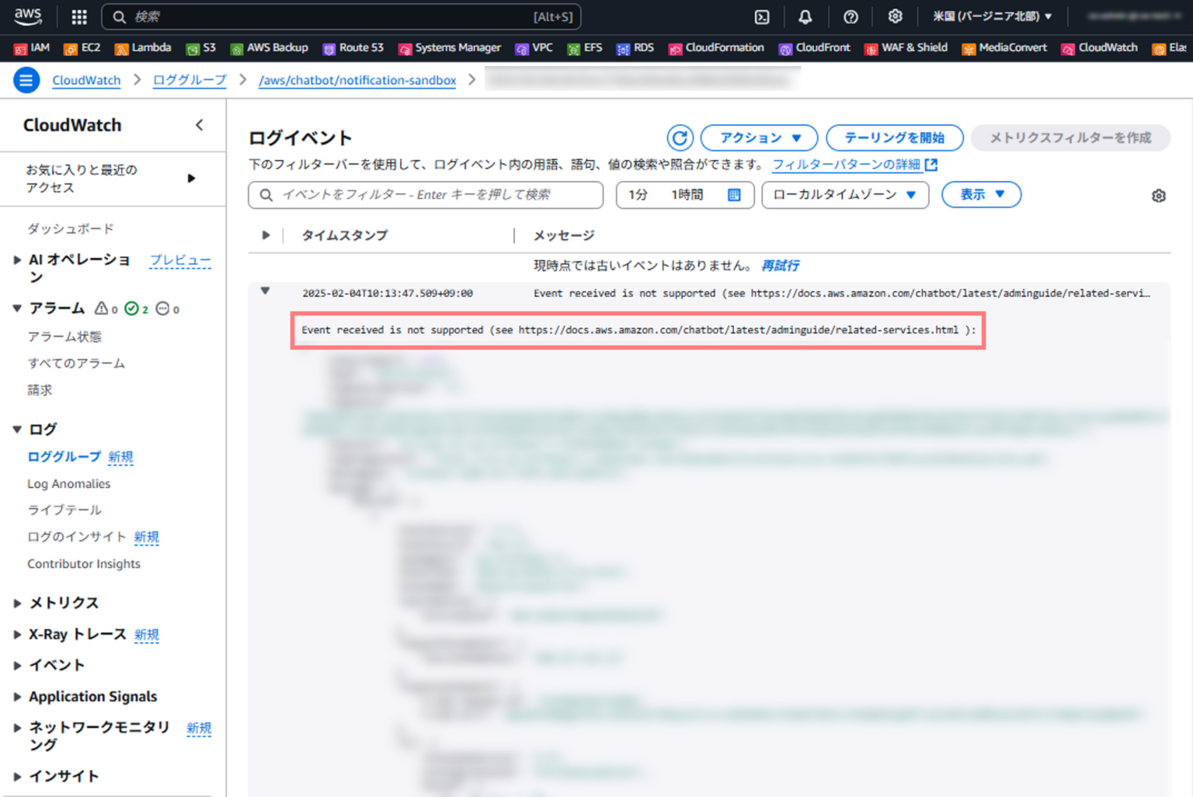Screen dimensions: 1193x797
Task: Open the notifications bell
Action: click(x=805, y=16)
